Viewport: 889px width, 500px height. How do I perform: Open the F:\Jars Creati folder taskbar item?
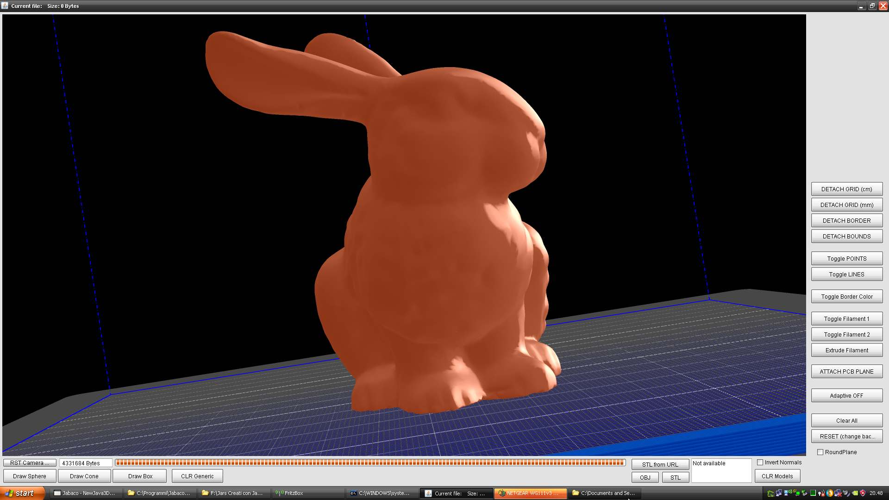coord(232,493)
